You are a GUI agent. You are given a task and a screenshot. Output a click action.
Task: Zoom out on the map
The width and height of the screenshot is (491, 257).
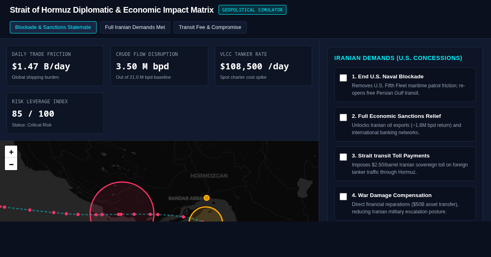coord(11,164)
